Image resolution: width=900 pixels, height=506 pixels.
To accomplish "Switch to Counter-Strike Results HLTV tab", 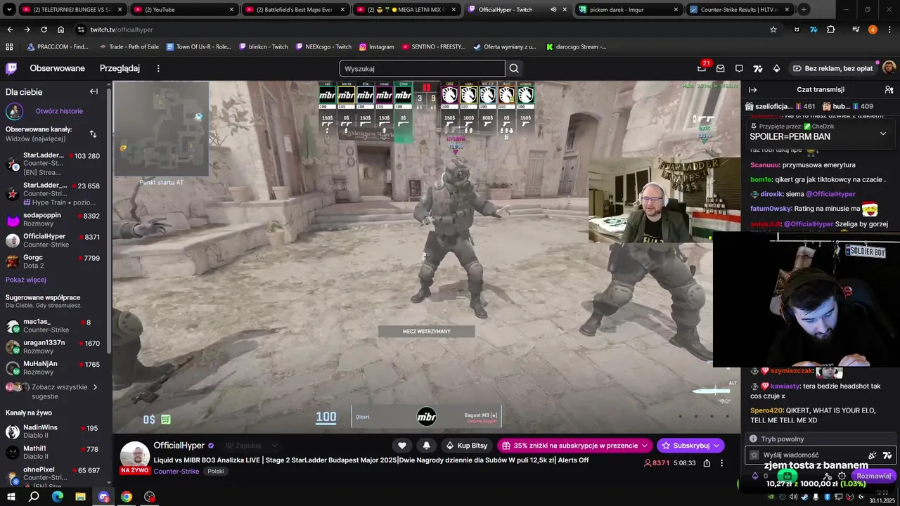I will click(x=740, y=10).
